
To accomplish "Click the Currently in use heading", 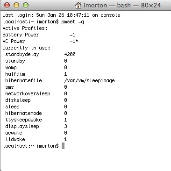I will coord(26,48).
